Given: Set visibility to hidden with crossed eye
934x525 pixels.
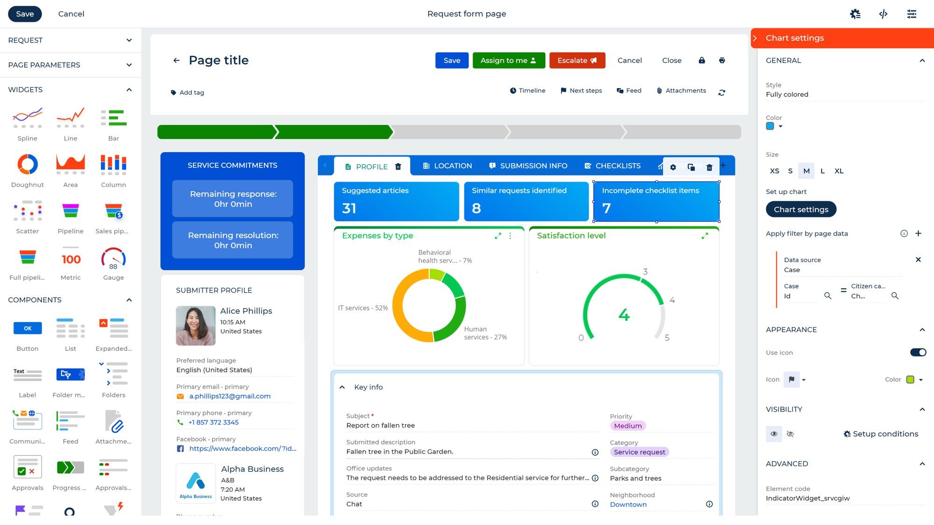Looking at the screenshot, I should [x=790, y=434].
